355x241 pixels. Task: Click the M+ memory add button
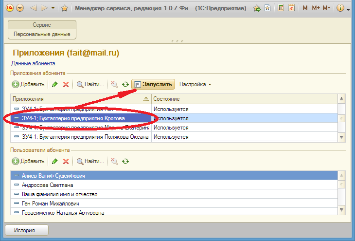click(x=316, y=8)
